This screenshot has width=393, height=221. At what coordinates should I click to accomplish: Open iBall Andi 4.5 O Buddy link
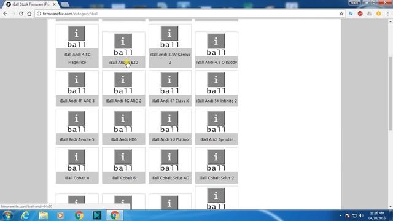tap(217, 63)
